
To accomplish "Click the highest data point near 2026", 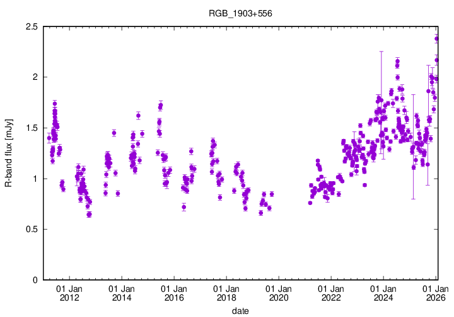I will pyautogui.click(x=437, y=38).
